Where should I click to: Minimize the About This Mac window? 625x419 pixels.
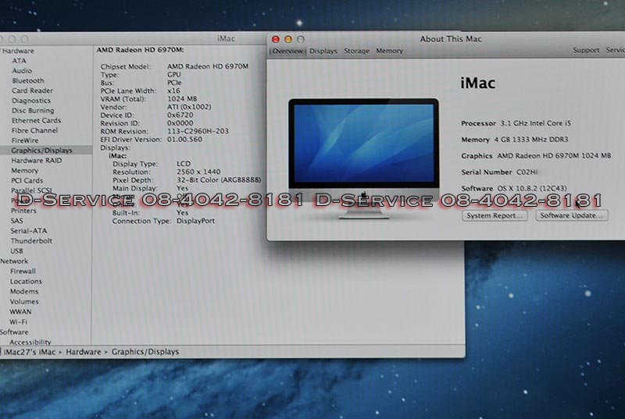coord(288,39)
